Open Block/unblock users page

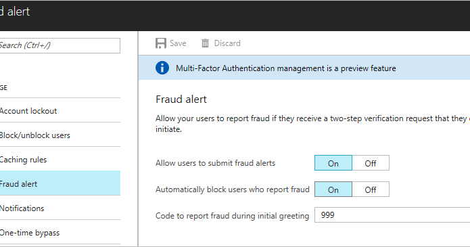coord(60,135)
